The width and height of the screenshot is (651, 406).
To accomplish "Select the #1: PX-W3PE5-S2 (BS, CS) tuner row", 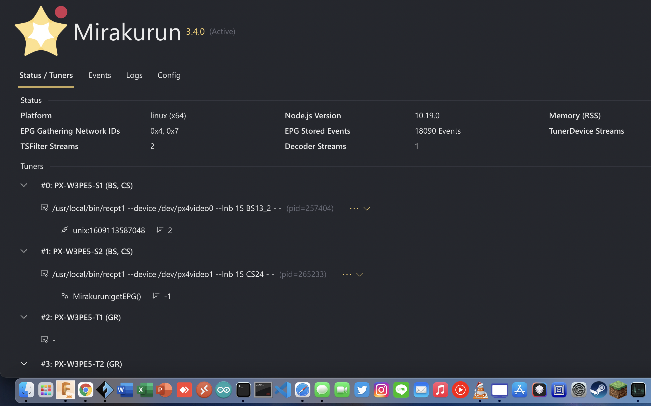I will tap(87, 252).
